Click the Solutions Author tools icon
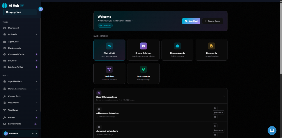 click(x=5, y=67)
